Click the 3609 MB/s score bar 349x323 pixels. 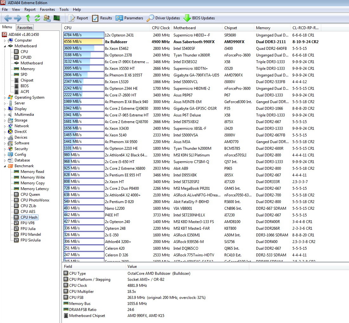point(84,48)
